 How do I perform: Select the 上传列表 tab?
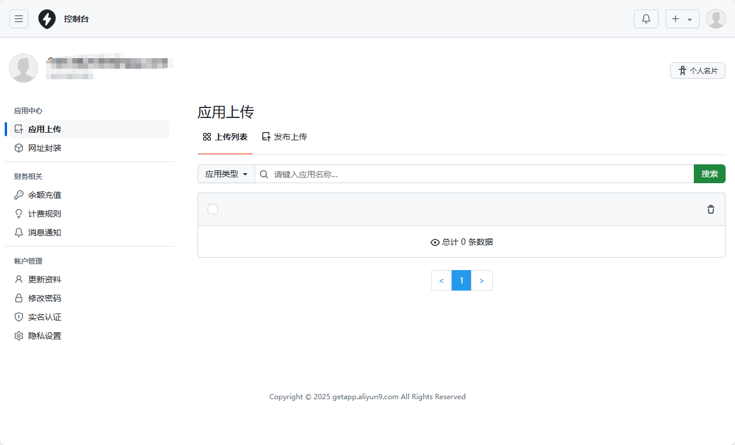point(225,136)
